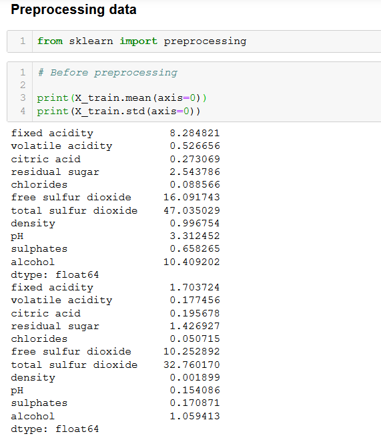Click the volatile acidity mean 0.526656
Screen dimensions: 381x442
194,146
